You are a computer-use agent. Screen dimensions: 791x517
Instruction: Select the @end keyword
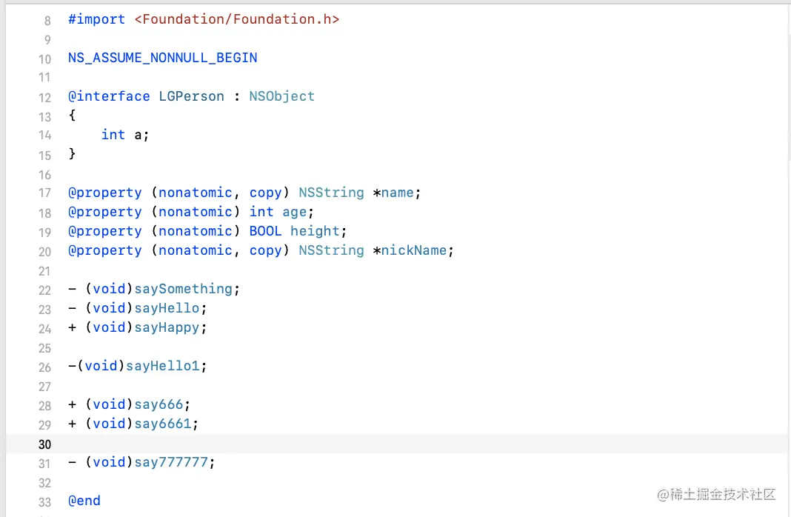click(x=84, y=500)
